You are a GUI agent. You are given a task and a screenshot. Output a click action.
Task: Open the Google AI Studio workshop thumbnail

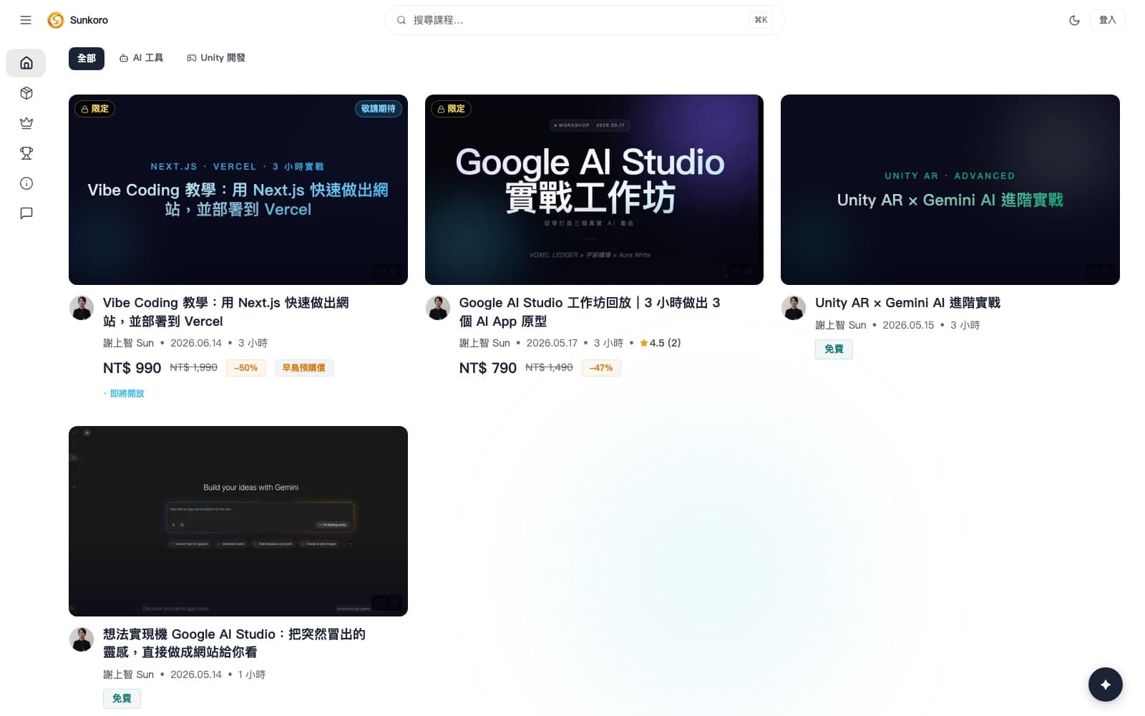594,190
